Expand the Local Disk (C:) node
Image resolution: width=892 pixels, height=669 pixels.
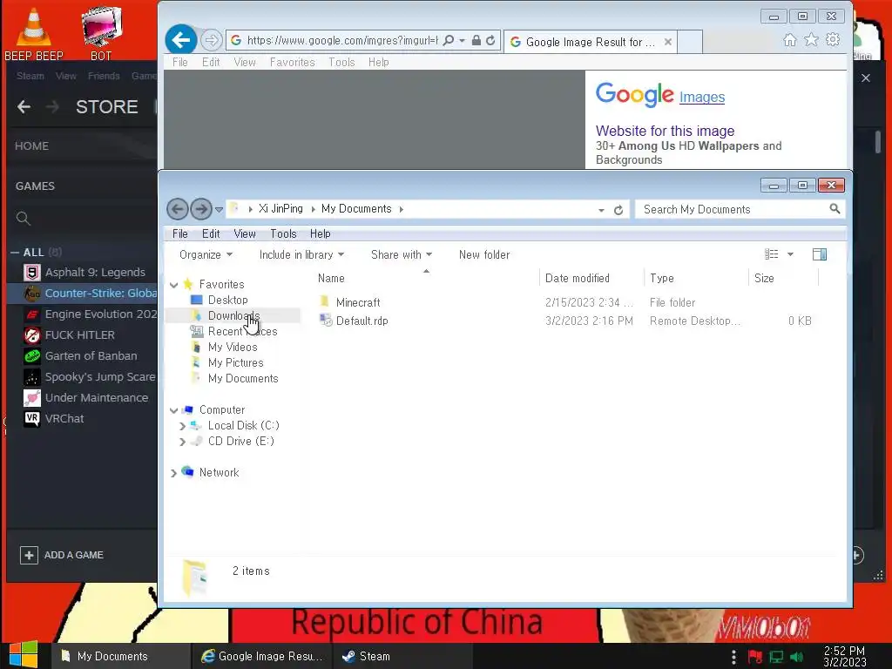click(182, 425)
